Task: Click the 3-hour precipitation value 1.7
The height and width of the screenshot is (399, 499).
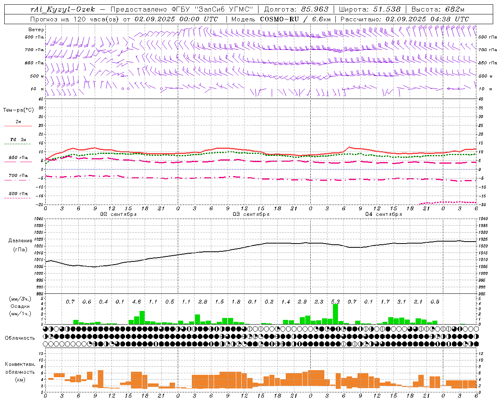Action: click(x=385, y=302)
